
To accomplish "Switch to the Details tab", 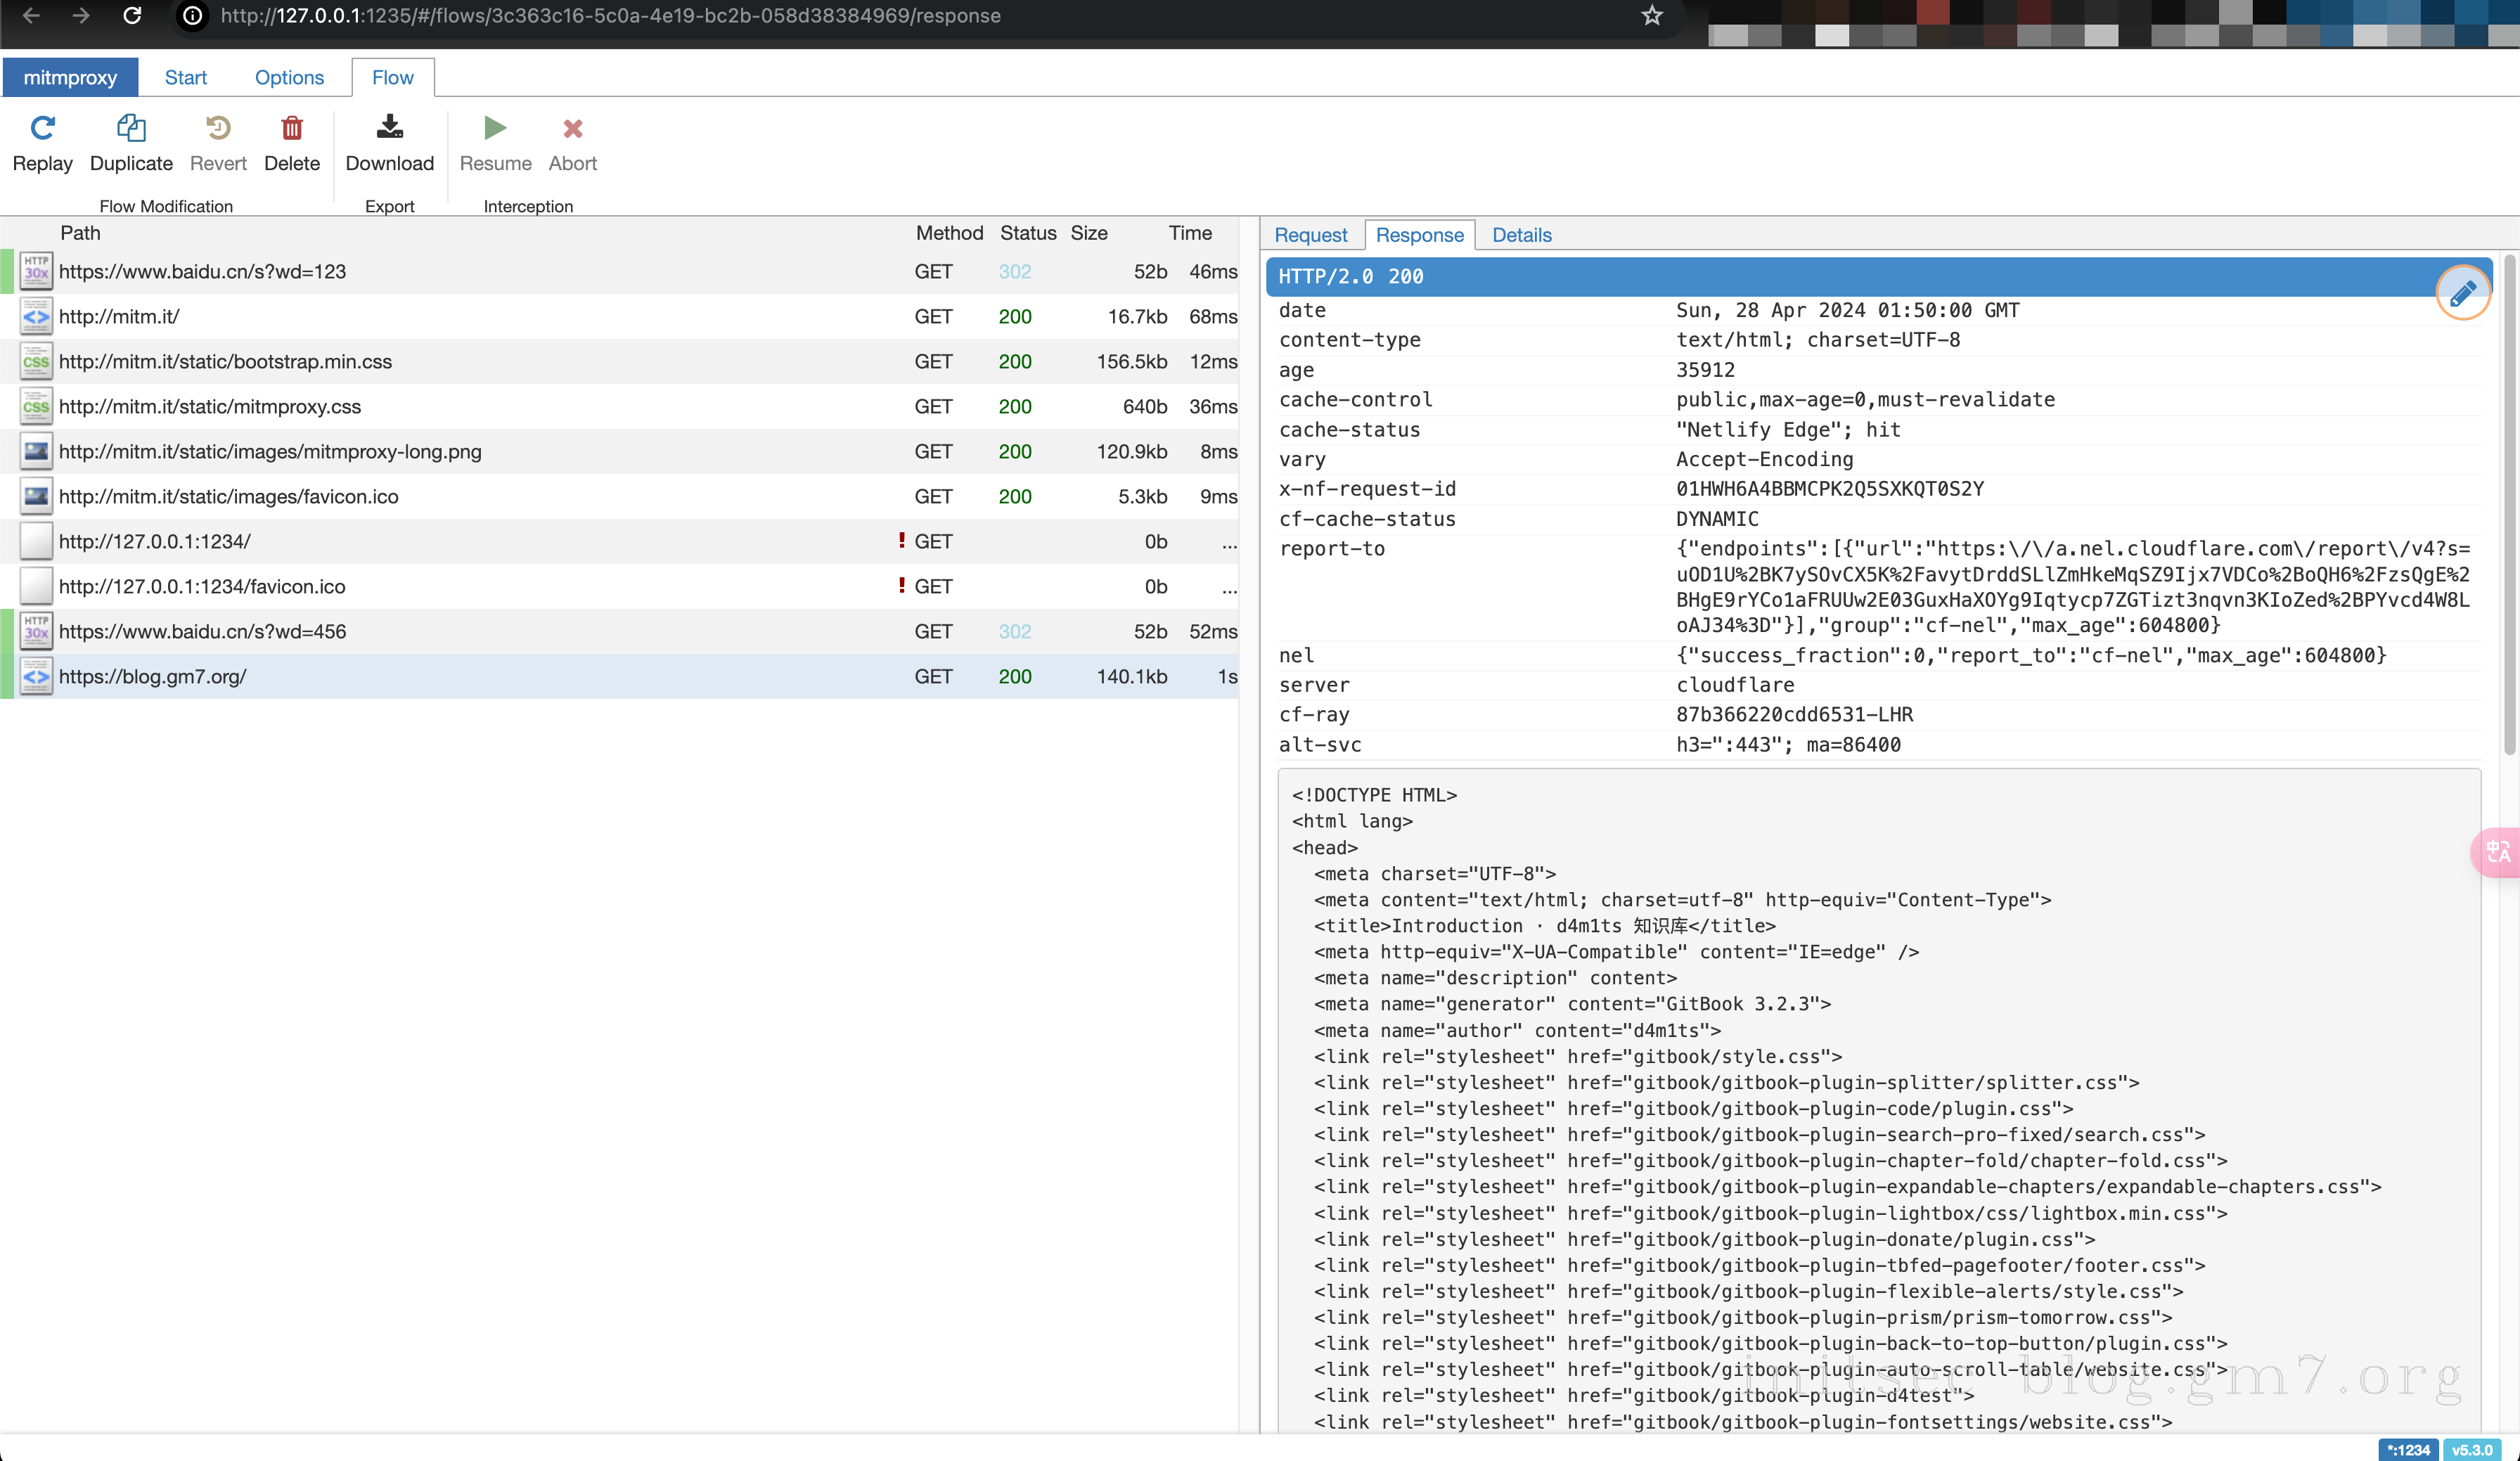I will pos(1521,235).
